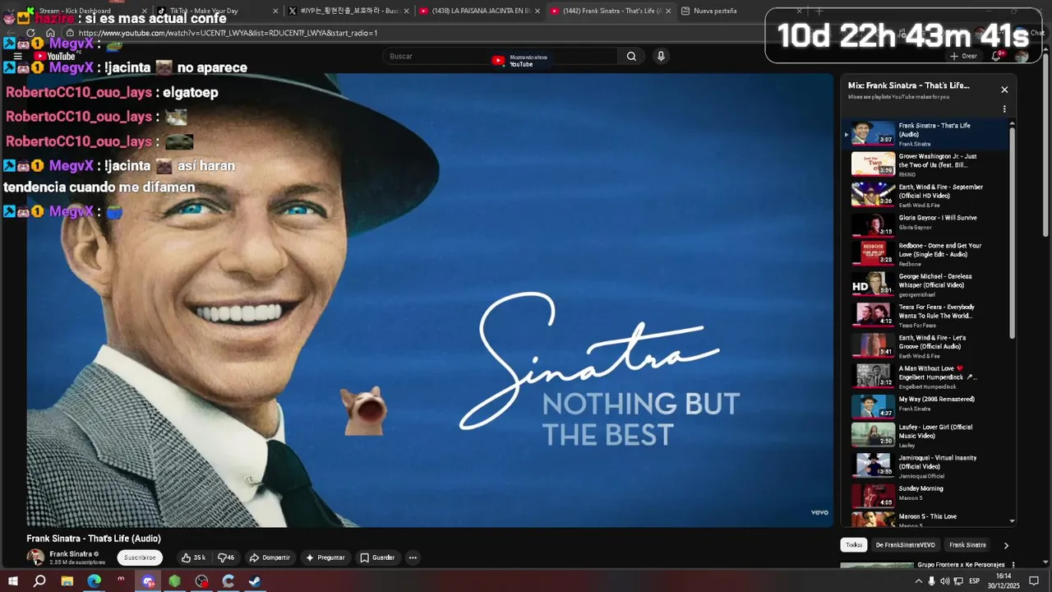Viewport: 1052px width, 592px height.
Task: Open Steam from the taskbar
Action: tap(256, 581)
